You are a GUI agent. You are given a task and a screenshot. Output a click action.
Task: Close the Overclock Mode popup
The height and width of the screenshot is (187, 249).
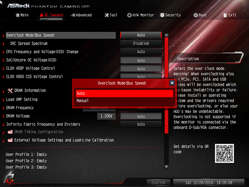coord(172,83)
